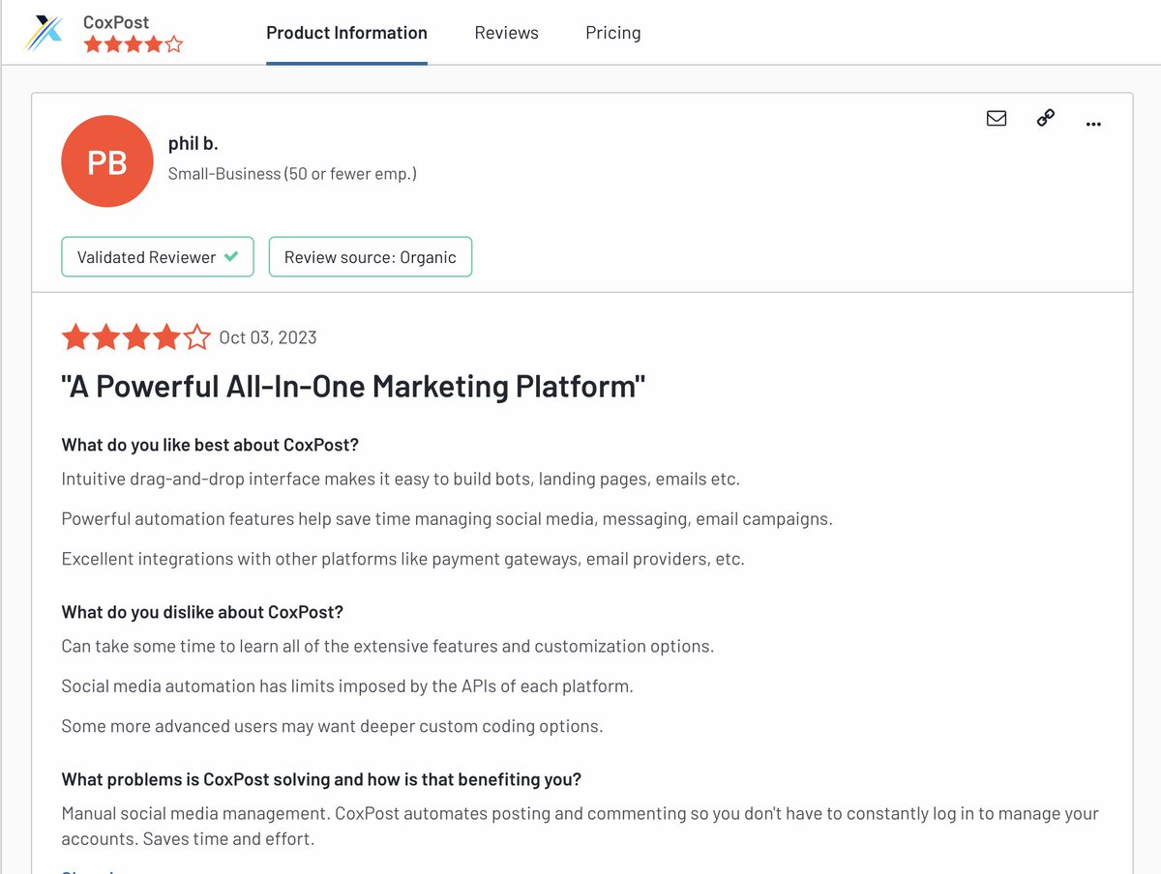Click the line starting "Powerful automation features"
This screenshot has height=874, width=1161.
[447, 519]
